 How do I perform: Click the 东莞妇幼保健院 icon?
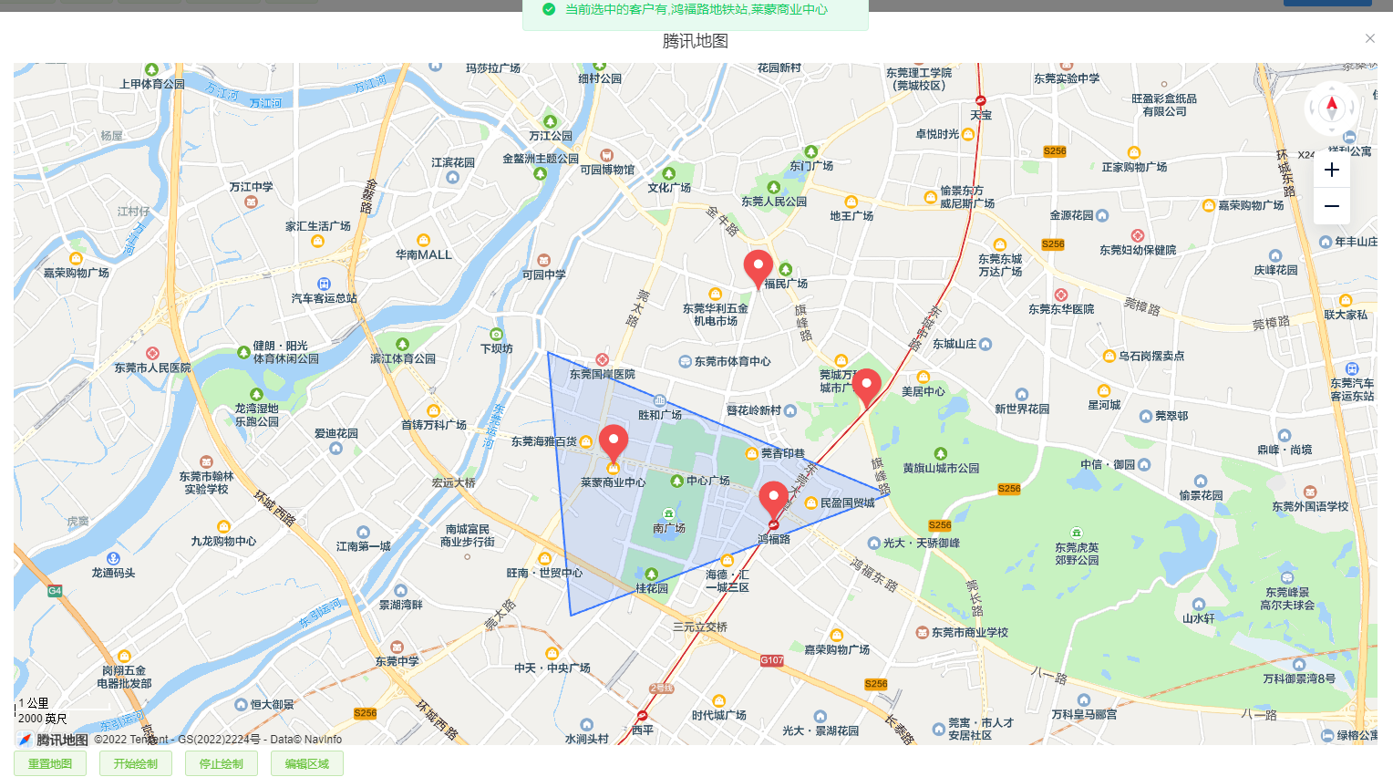pyautogui.click(x=1138, y=235)
